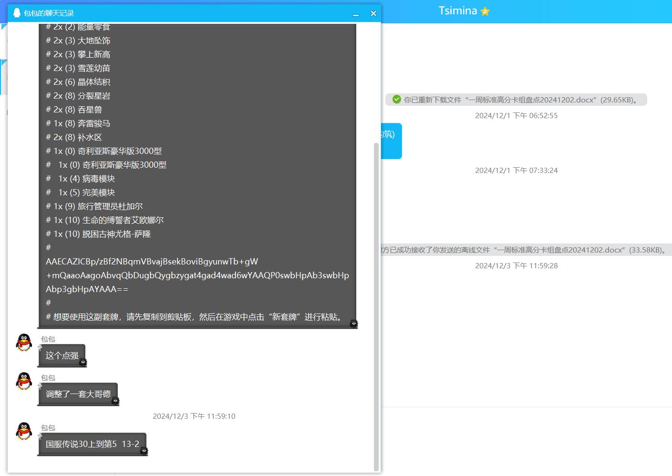672x476 pixels.
Task: Close the 包包的聊天记录 window
Action: click(x=373, y=13)
